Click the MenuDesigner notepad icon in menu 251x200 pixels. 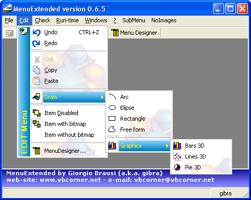36,151
